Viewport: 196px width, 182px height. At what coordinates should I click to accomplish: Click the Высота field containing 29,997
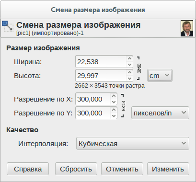[101, 76]
